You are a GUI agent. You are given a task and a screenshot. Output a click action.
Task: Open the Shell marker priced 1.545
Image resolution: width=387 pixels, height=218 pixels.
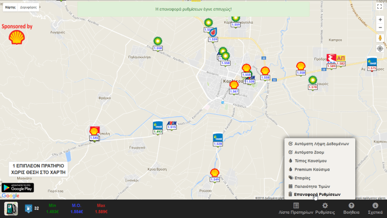coord(94,133)
